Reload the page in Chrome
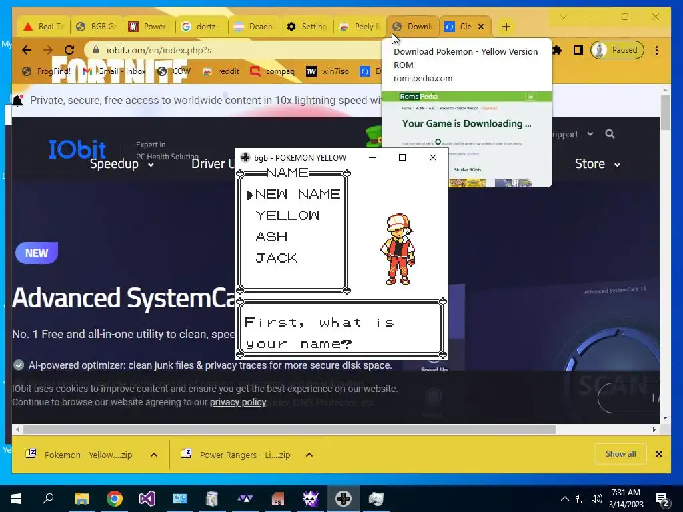683x512 pixels. [x=69, y=50]
